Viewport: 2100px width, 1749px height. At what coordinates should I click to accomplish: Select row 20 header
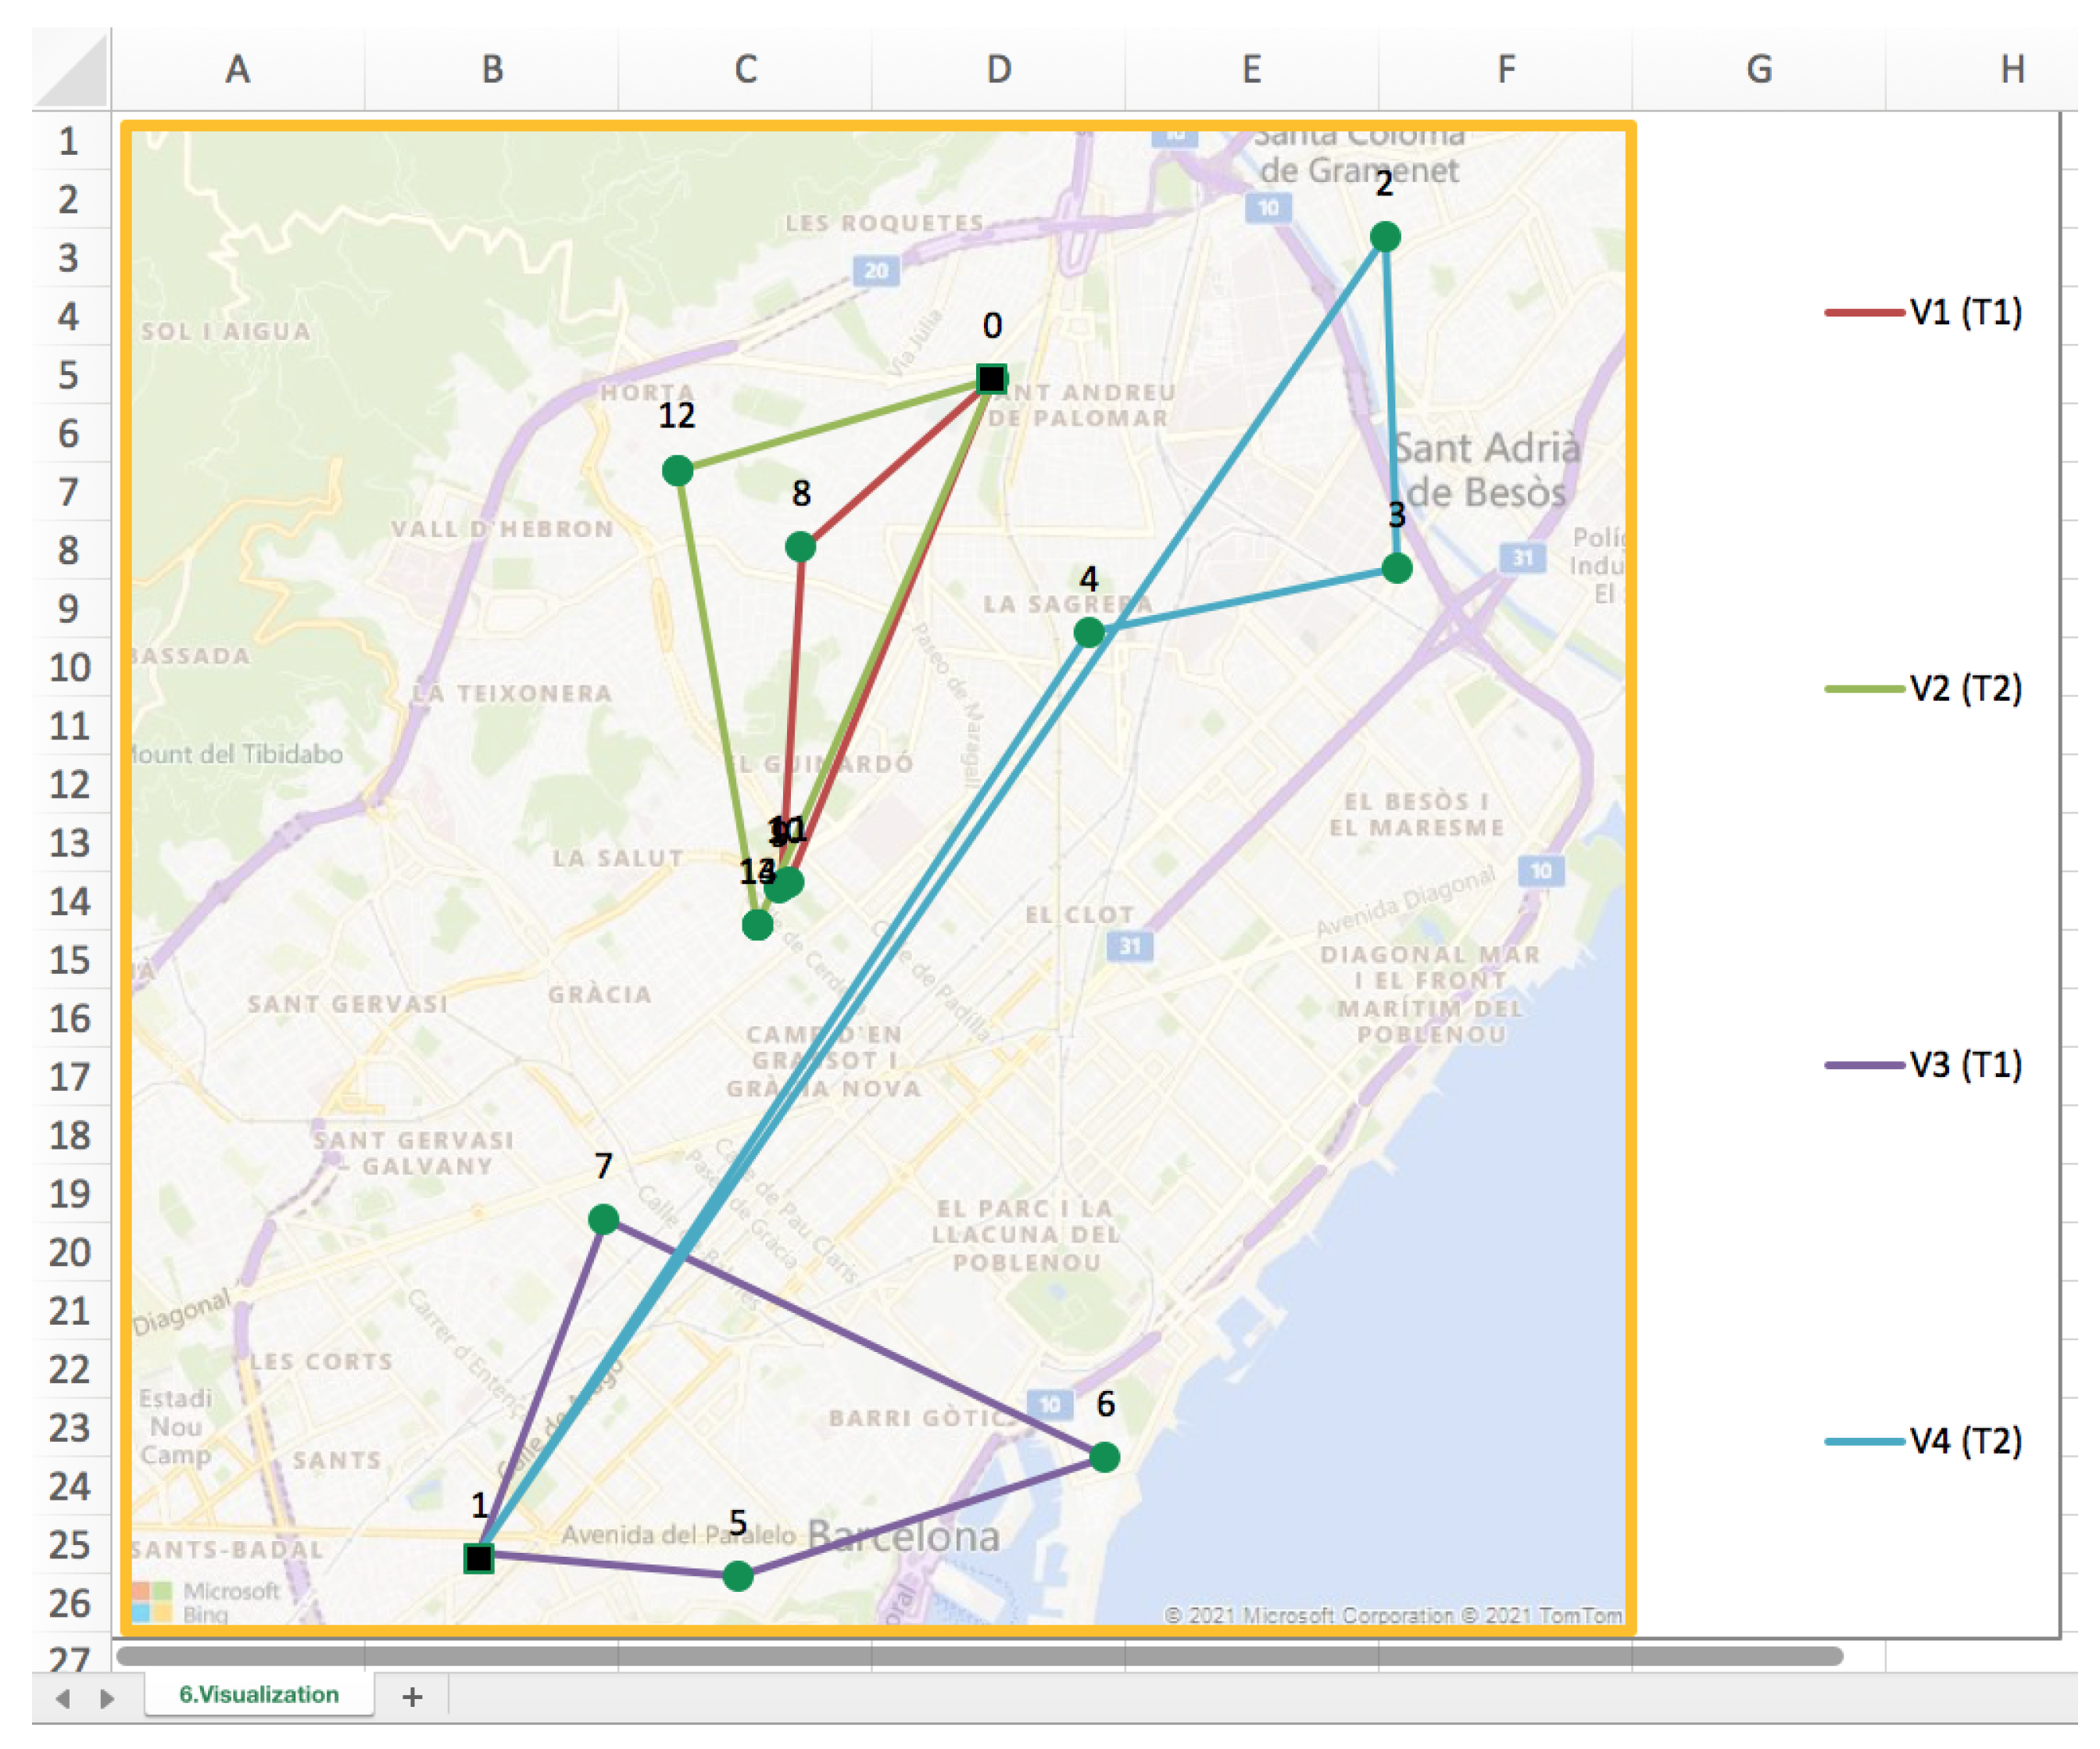pyautogui.click(x=69, y=1252)
